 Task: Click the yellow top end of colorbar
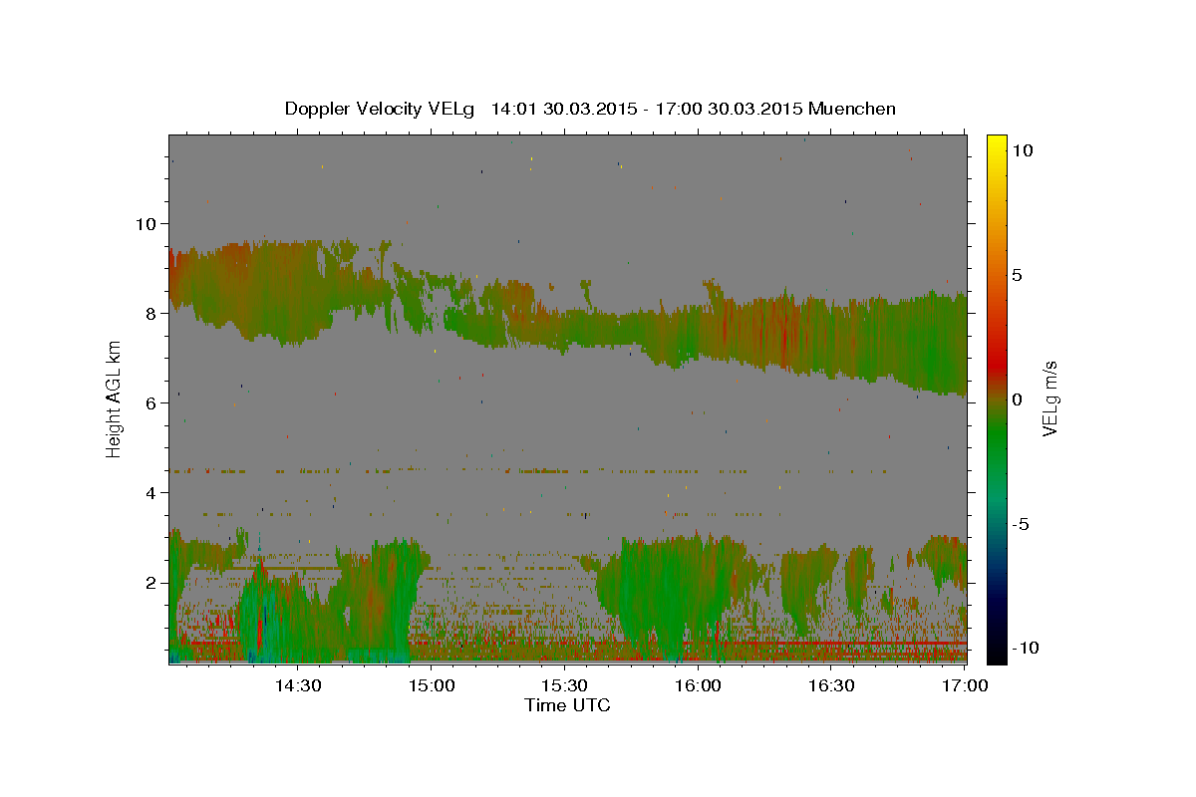pyautogui.click(x=996, y=141)
